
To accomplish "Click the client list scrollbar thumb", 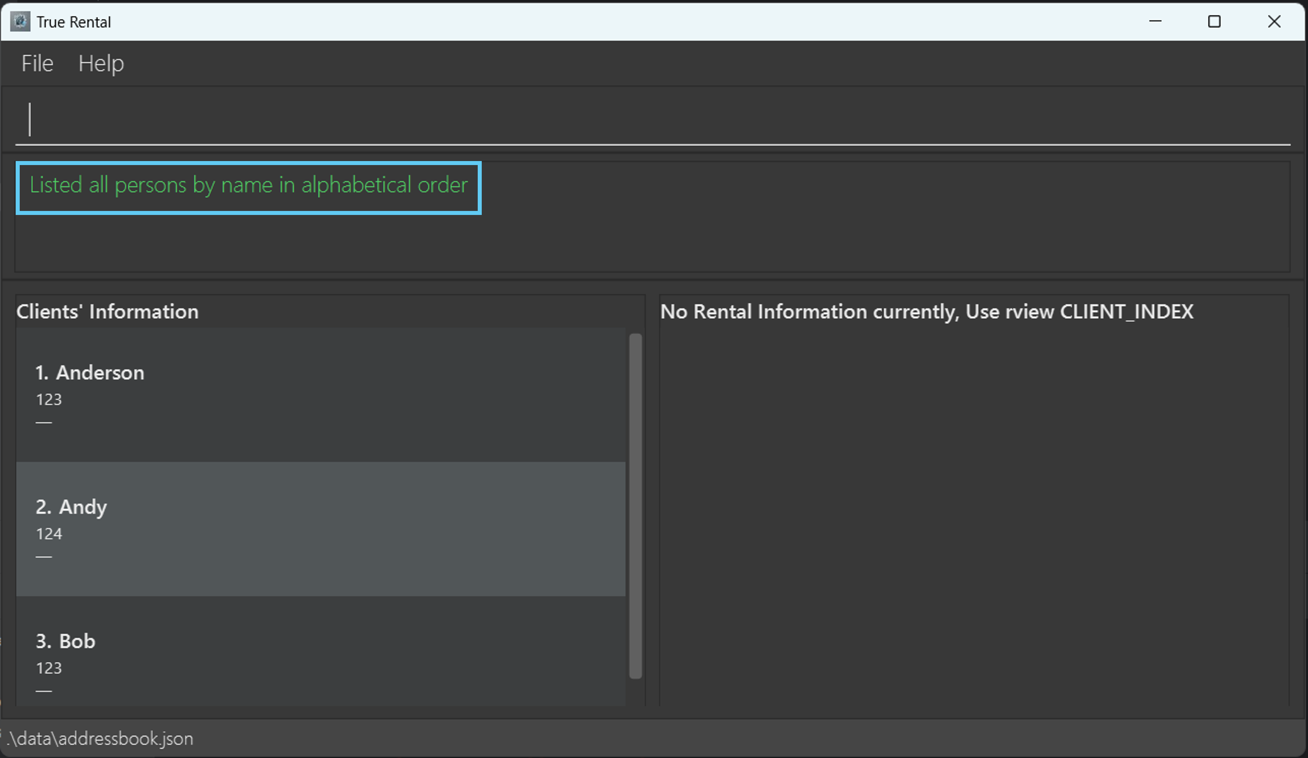I will tap(635, 506).
